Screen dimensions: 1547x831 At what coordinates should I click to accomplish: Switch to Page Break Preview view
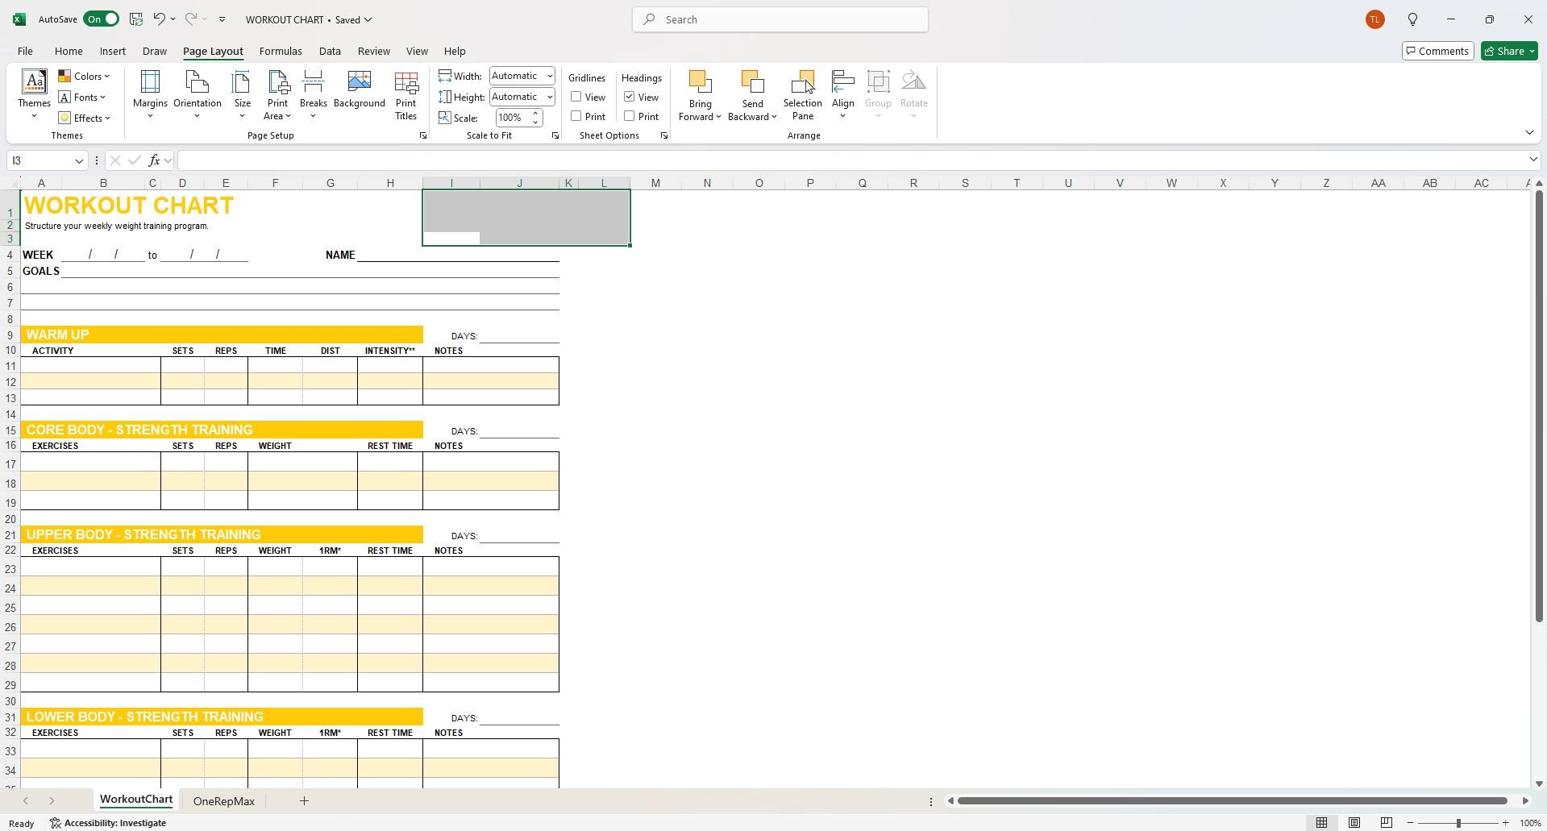tap(1386, 823)
